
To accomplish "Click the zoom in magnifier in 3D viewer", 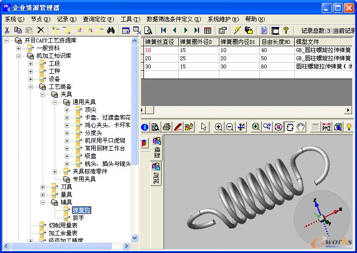I will pos(218,127).
